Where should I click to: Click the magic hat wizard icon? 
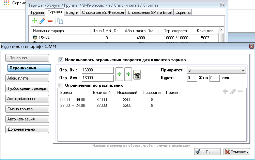(137, 75)
